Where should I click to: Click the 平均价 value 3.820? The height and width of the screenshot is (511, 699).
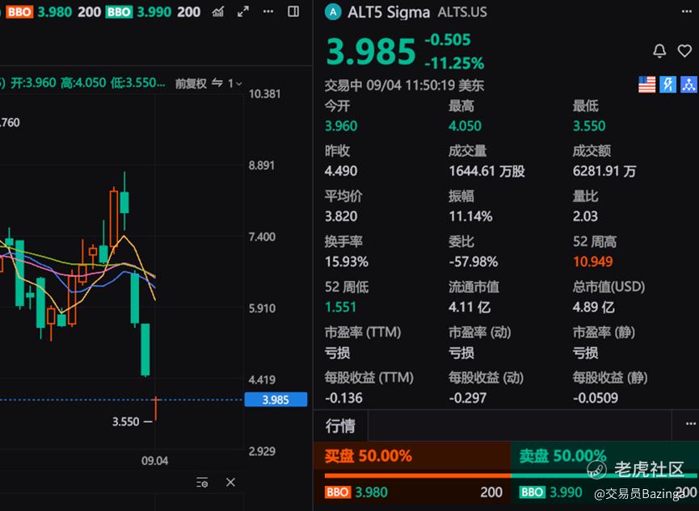[341, 216]
